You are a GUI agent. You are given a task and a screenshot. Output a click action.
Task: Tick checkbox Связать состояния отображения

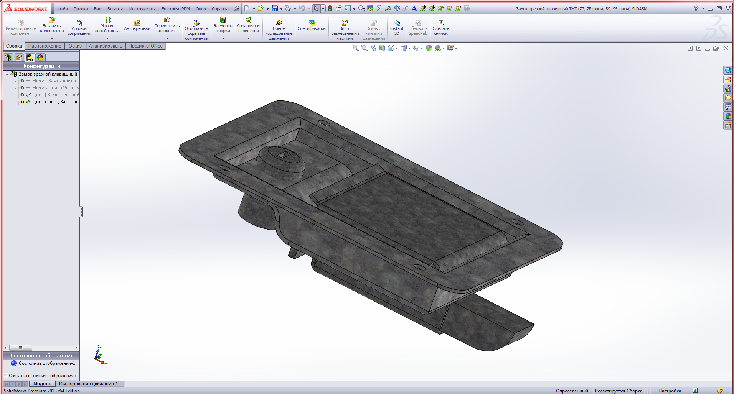point(6,376)
